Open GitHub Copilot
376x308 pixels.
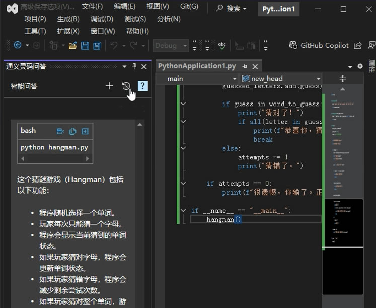point(319,45)
